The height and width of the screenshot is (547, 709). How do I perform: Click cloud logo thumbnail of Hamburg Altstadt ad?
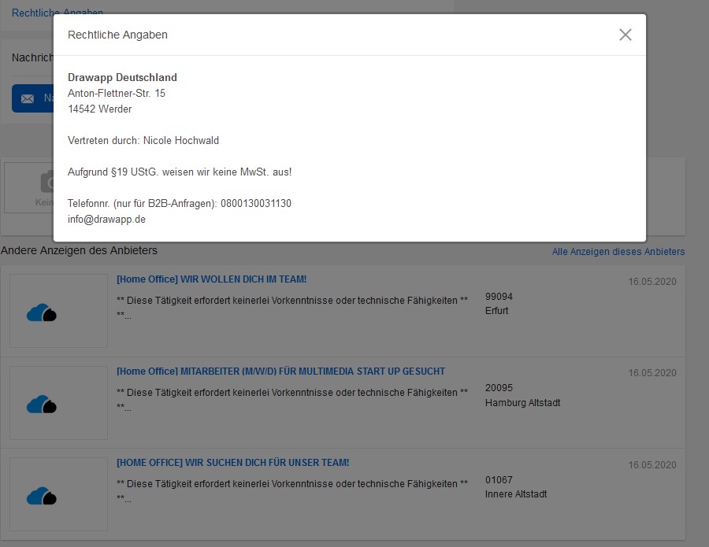pyautogui.click(x=58, y=403)
